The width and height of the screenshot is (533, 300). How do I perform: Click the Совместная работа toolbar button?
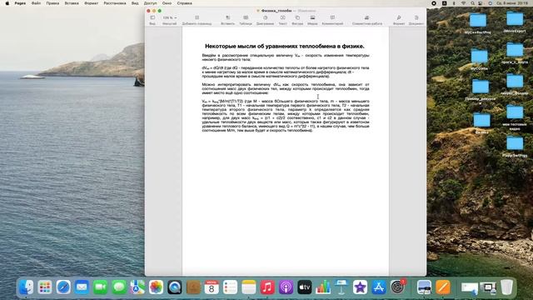click(x=367, y=20)
